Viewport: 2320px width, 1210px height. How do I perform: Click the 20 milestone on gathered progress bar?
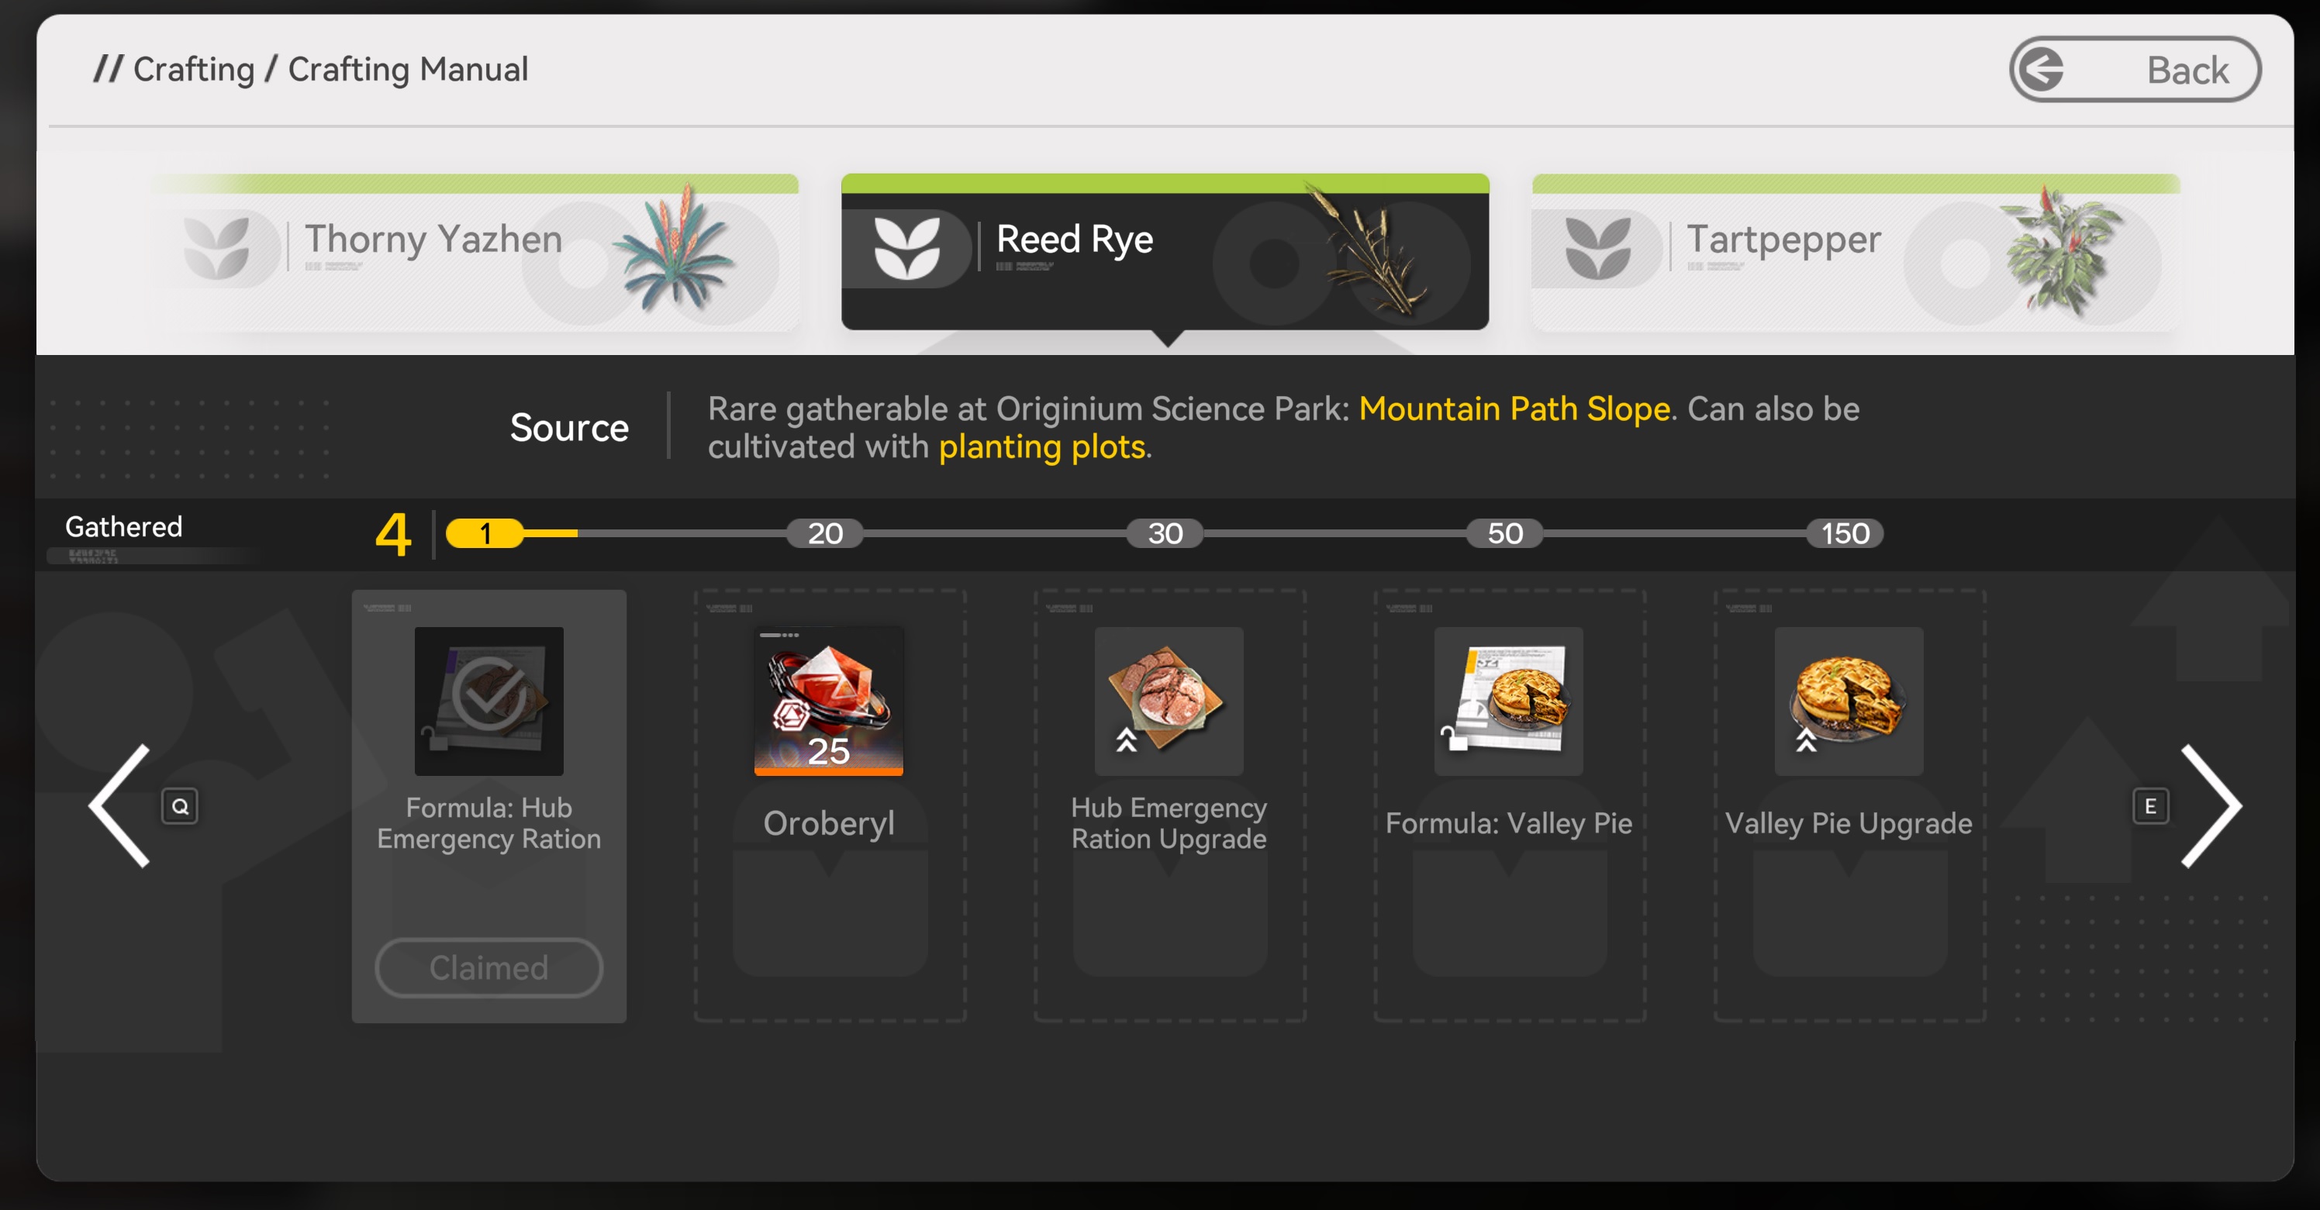(x=824, y=533)
